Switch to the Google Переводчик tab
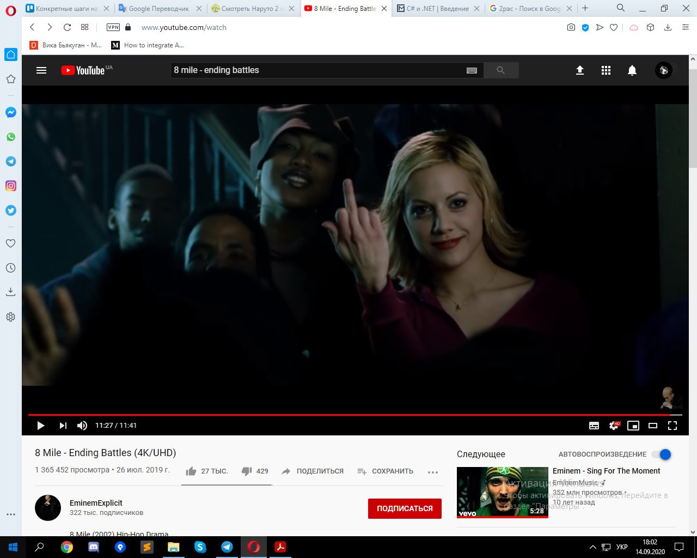This screenshot has height=558, width=697. (159, 9)
